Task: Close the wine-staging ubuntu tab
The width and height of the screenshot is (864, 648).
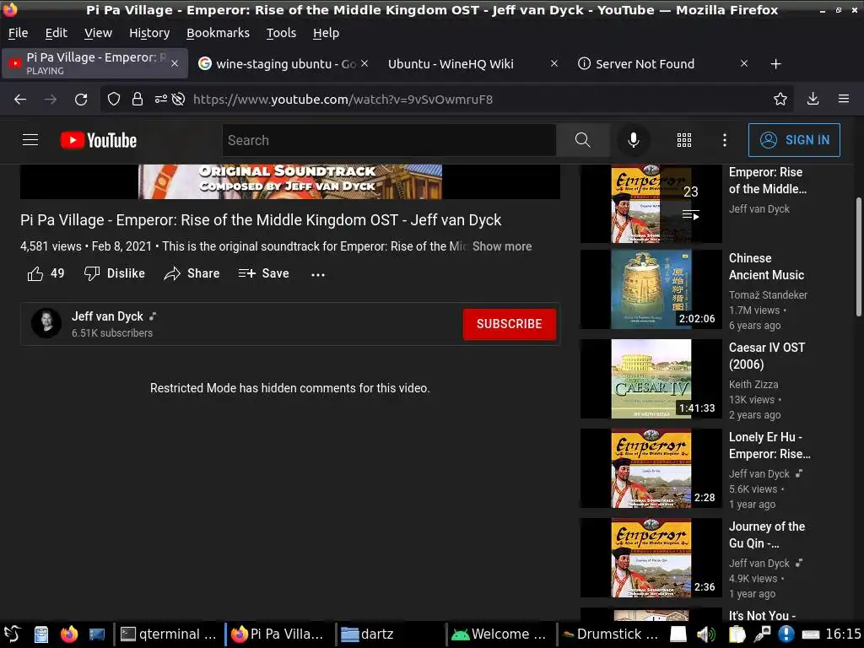Action: 364,64
